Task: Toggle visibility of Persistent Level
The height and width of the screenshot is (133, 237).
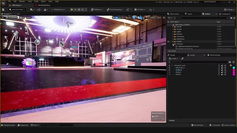Action: pyautogui.click(x=170, y=65)
